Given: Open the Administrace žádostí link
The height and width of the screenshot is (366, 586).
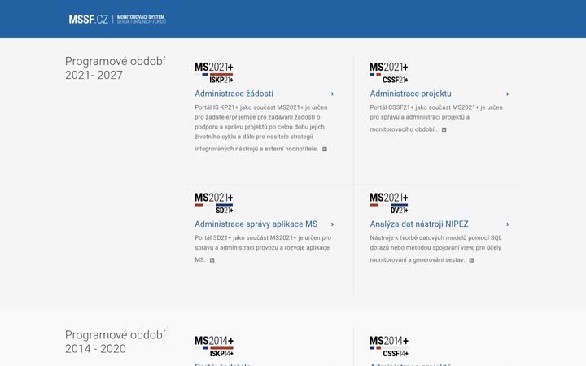Looking at the screenshot, I should coord(234,94).
